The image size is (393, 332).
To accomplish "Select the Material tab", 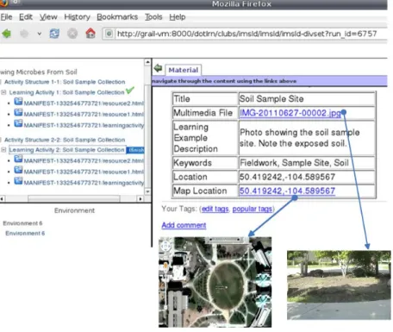I will (184, 70).
